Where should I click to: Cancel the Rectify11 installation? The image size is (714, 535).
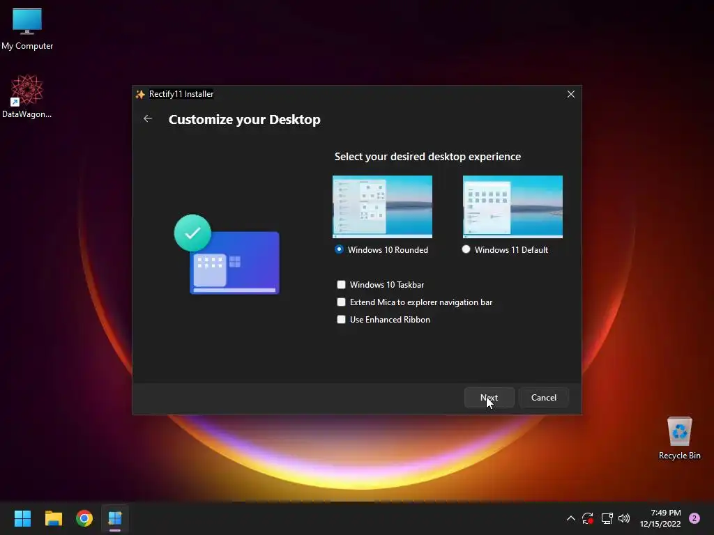544,398
